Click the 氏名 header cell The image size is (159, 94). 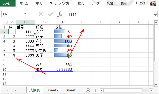pyautogui.click(x=44, y=27)
